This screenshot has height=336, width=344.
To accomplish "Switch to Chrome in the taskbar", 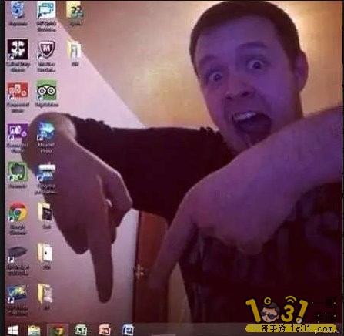I will [58, 330].
